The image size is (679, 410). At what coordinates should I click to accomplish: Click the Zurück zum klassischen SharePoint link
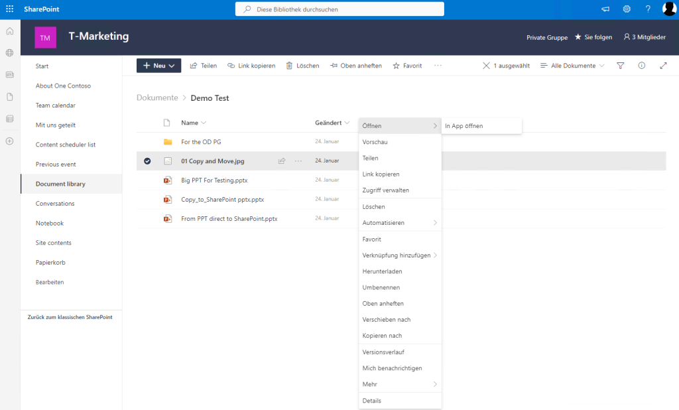[x=71, y=317]
